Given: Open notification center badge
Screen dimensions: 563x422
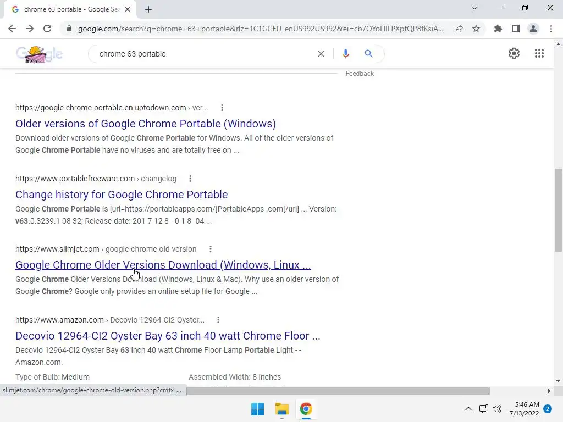Looking at the screenshot, I should point(548,409).
